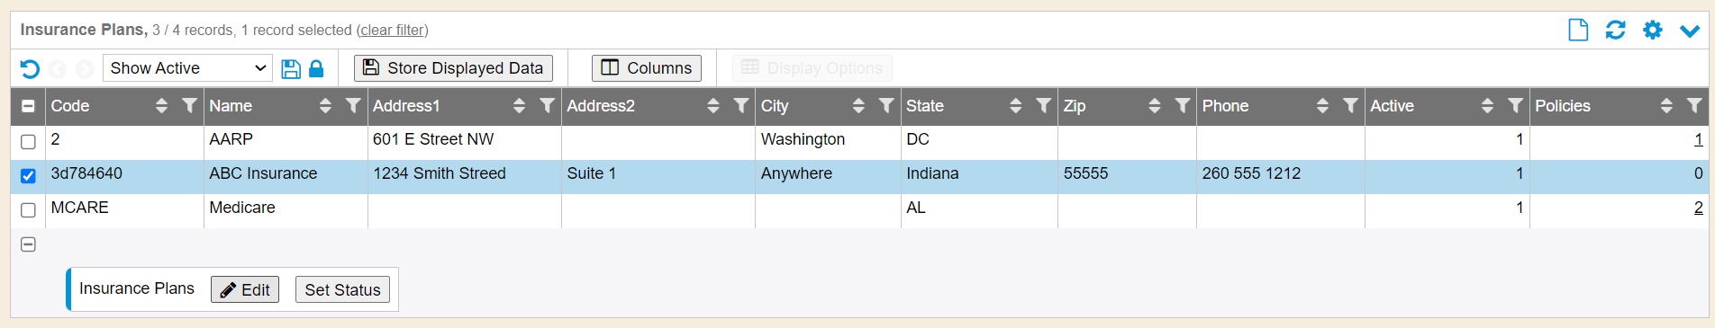
Task: Sort by the City column arrows
Action: coord(858,106)
